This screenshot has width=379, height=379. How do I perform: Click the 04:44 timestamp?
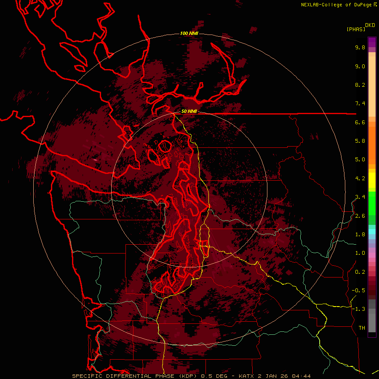pyautogui.click(x=301, y=376)
